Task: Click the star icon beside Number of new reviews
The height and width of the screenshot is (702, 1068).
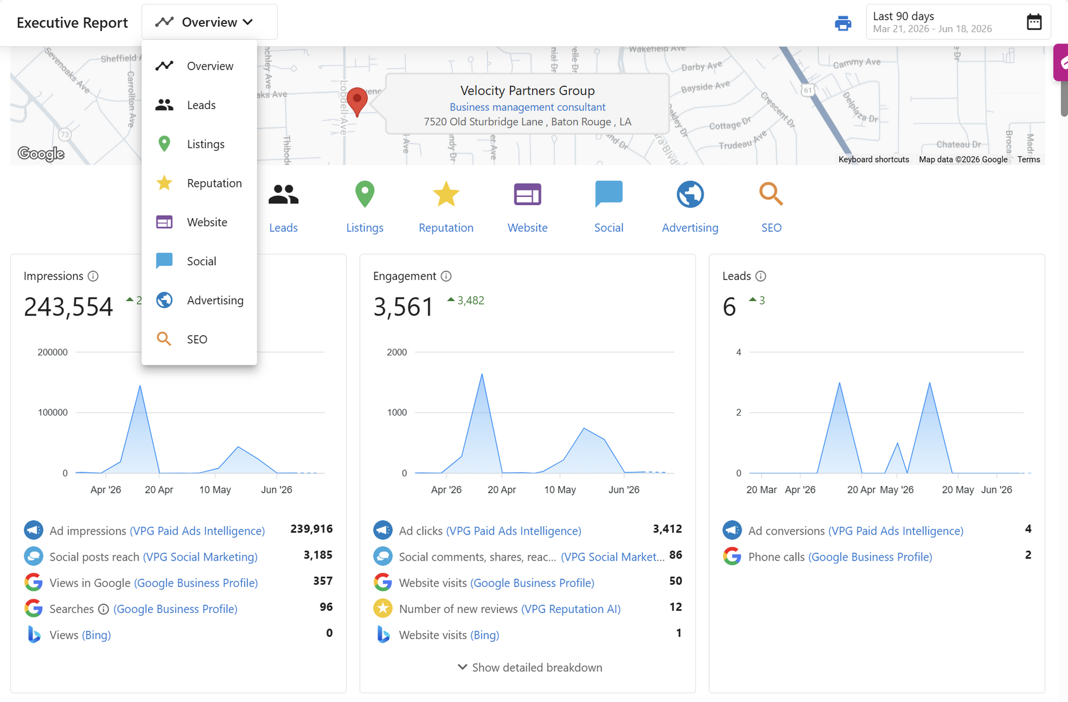Action: pyautogui.click(x=383, y=609)
